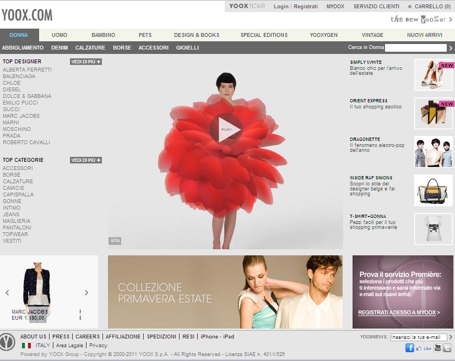Select ACCESSORI submenu item

click(x=154, y=47)
